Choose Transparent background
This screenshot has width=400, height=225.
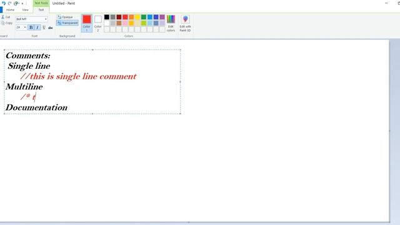67,23
